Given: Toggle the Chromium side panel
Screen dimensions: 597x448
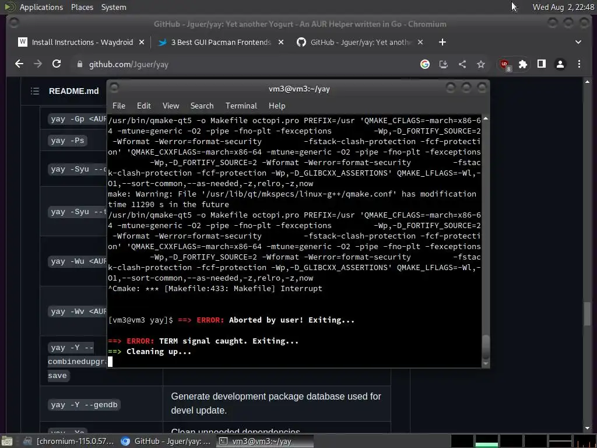Looking at the screenshot, I should point(542,64).
